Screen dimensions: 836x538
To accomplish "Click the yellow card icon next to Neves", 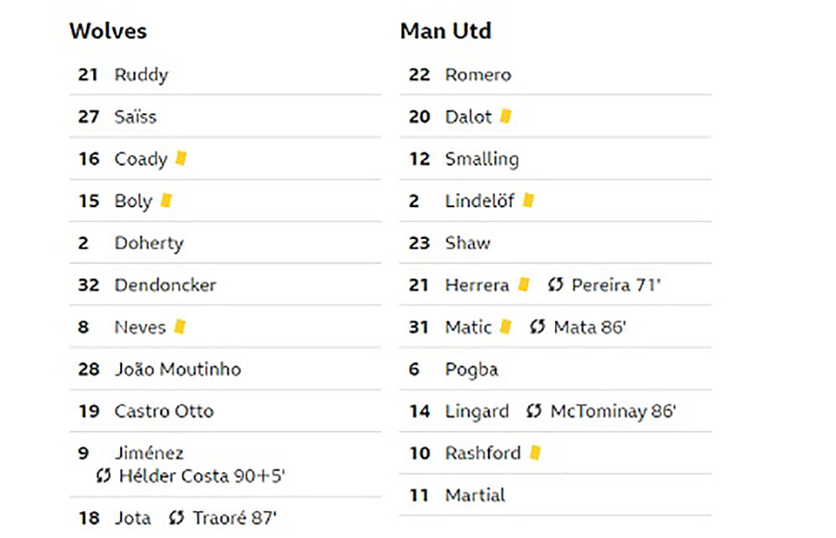I will 181,326.
